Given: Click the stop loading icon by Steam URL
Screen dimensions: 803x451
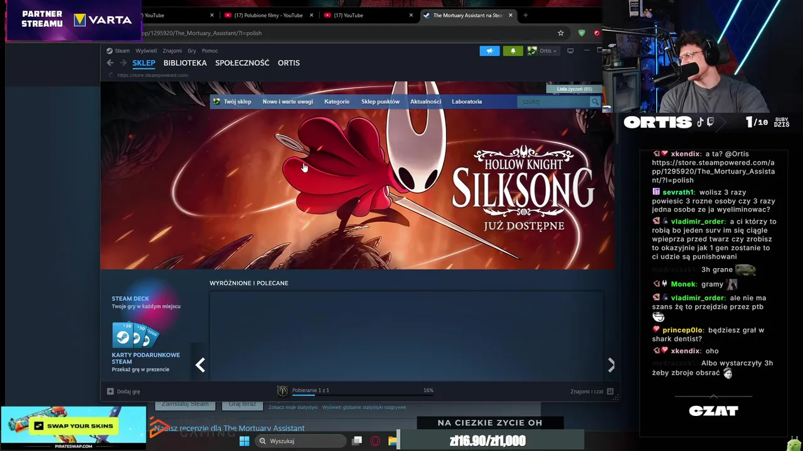Looking at the screenshot, I should click(111, 75).
